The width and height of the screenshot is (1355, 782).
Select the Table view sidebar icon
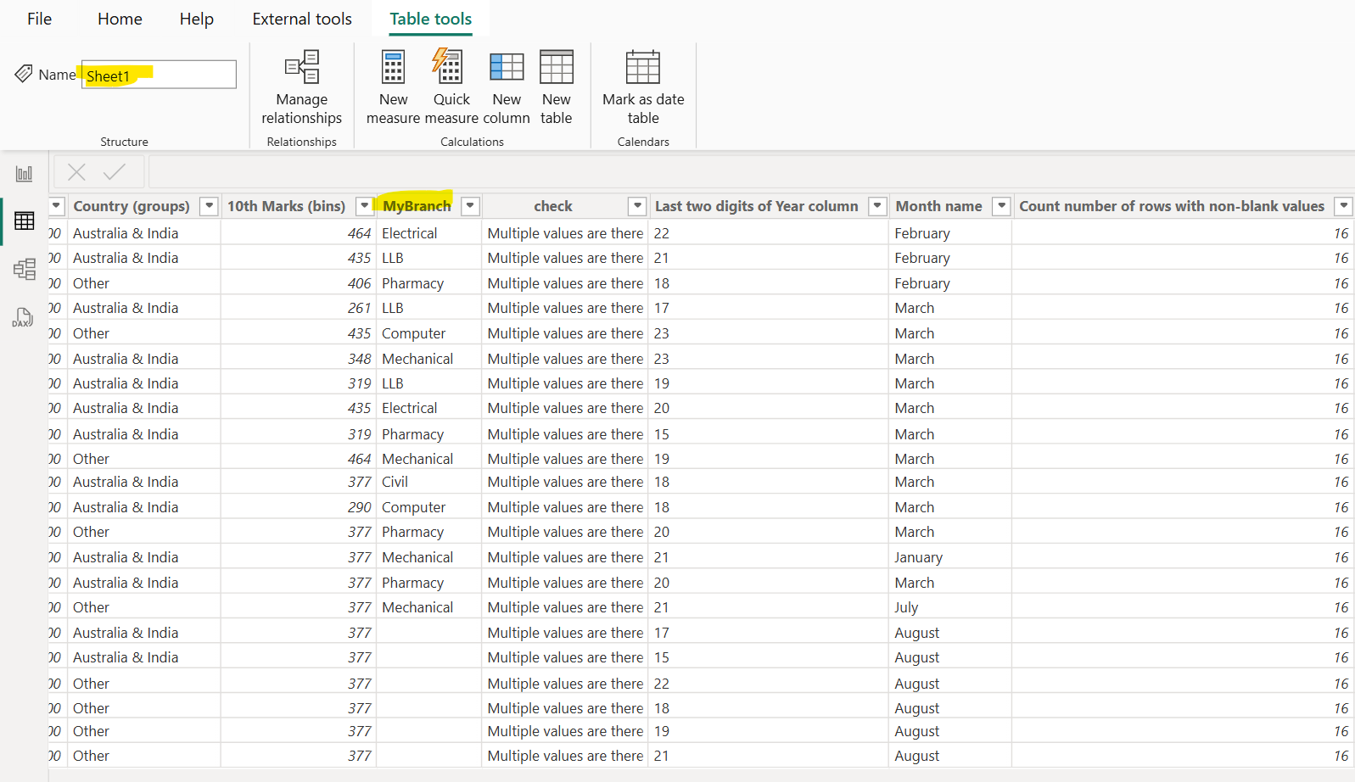[x=24, y=221]
